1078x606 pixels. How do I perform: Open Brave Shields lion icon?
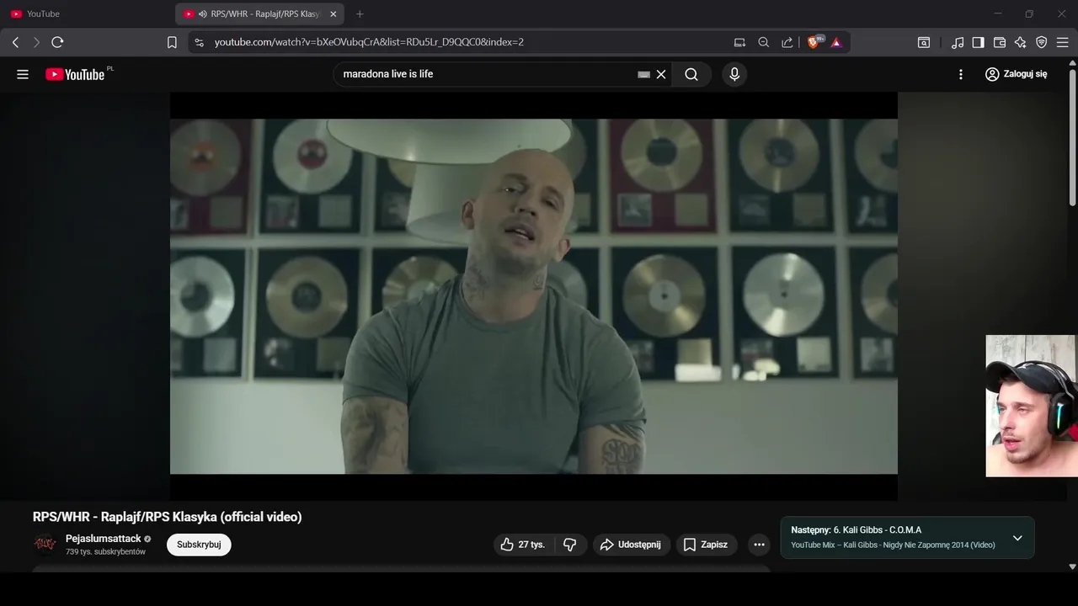point(814,42)
